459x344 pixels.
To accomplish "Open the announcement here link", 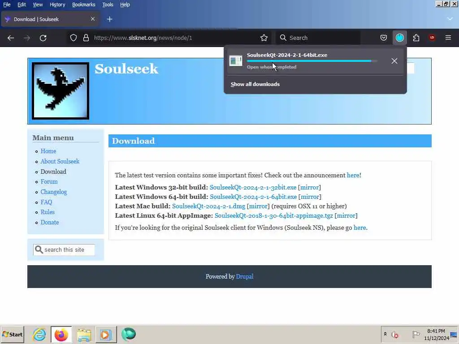I will tap(353, 175).
